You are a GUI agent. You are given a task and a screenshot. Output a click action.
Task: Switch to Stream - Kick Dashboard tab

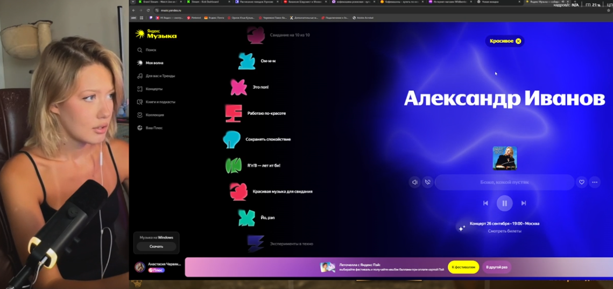click(208, 2)
